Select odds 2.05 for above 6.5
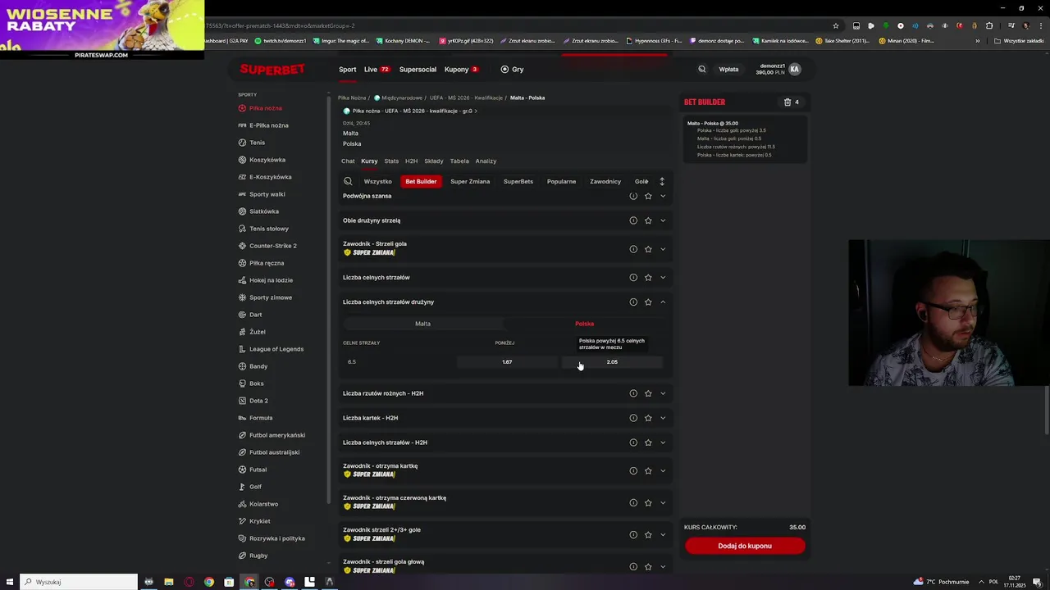1050x590 pixels. [612, 362]
